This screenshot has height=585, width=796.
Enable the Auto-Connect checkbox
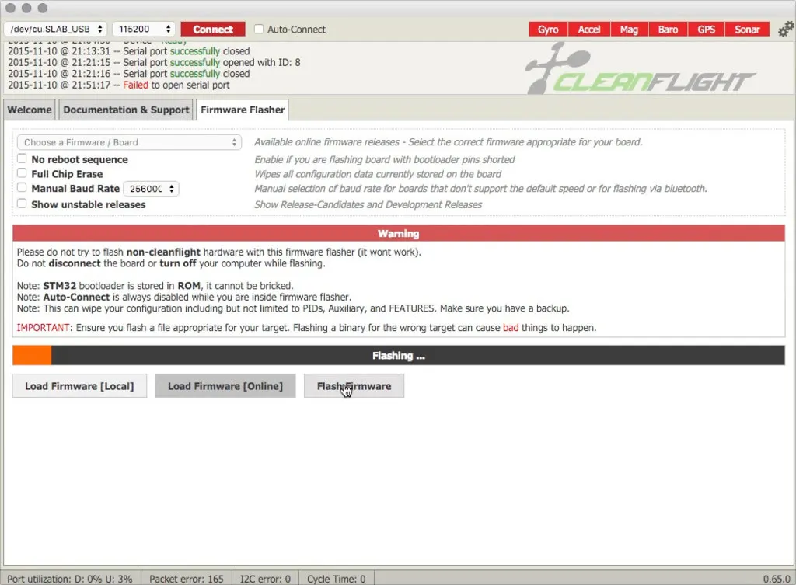260,30
